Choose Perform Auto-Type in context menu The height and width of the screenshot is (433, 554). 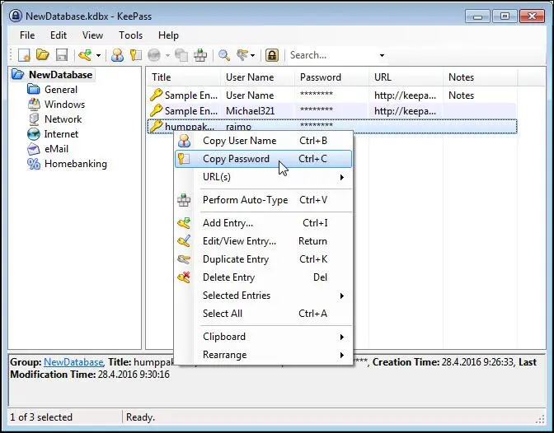tap(264, 200)
